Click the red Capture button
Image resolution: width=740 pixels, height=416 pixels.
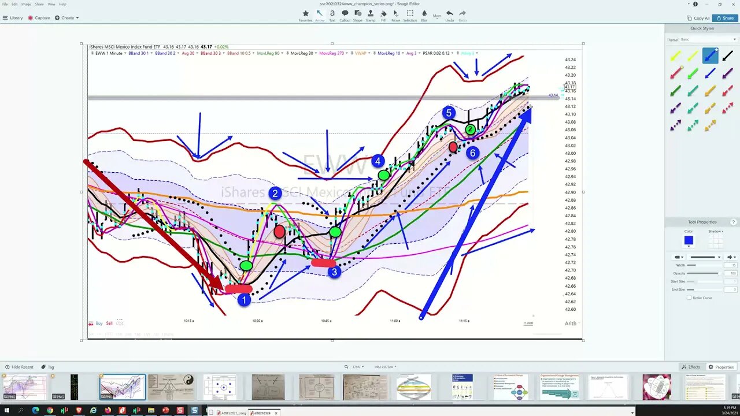[39, 18]
